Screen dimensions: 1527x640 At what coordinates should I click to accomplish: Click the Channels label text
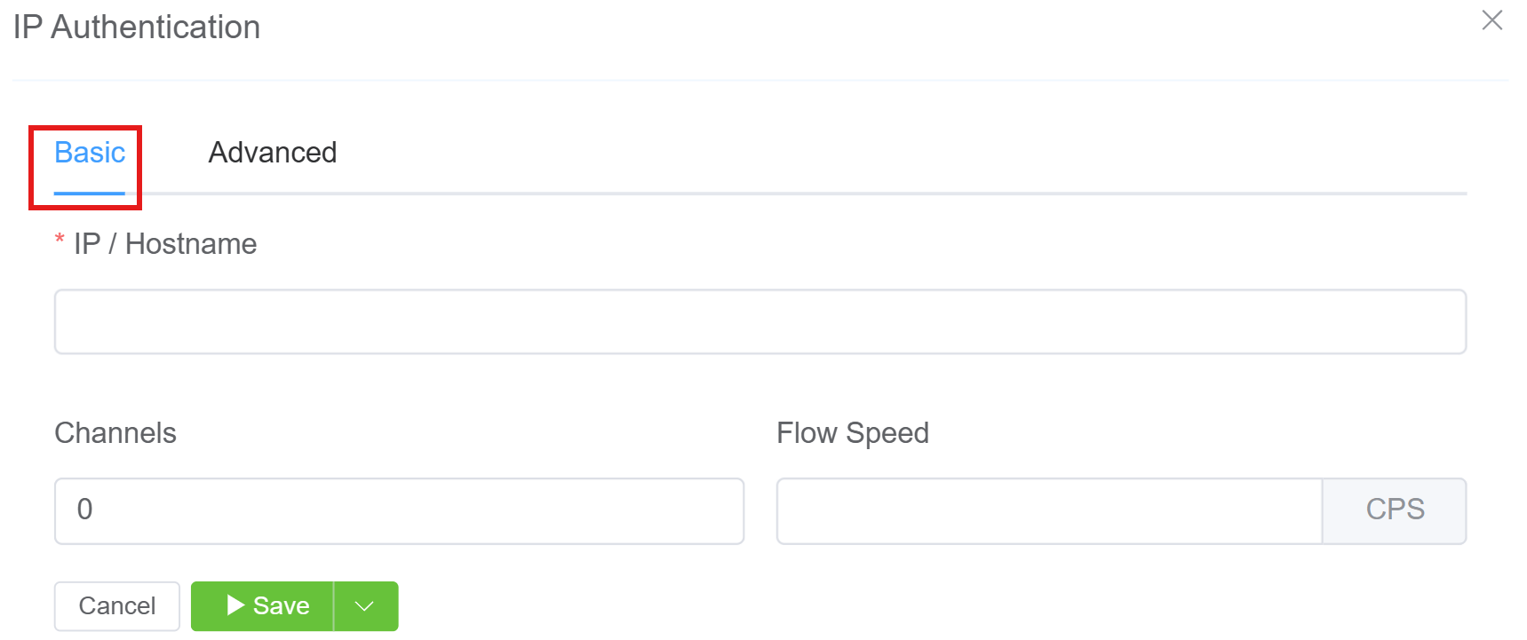[x=115, y=433]
